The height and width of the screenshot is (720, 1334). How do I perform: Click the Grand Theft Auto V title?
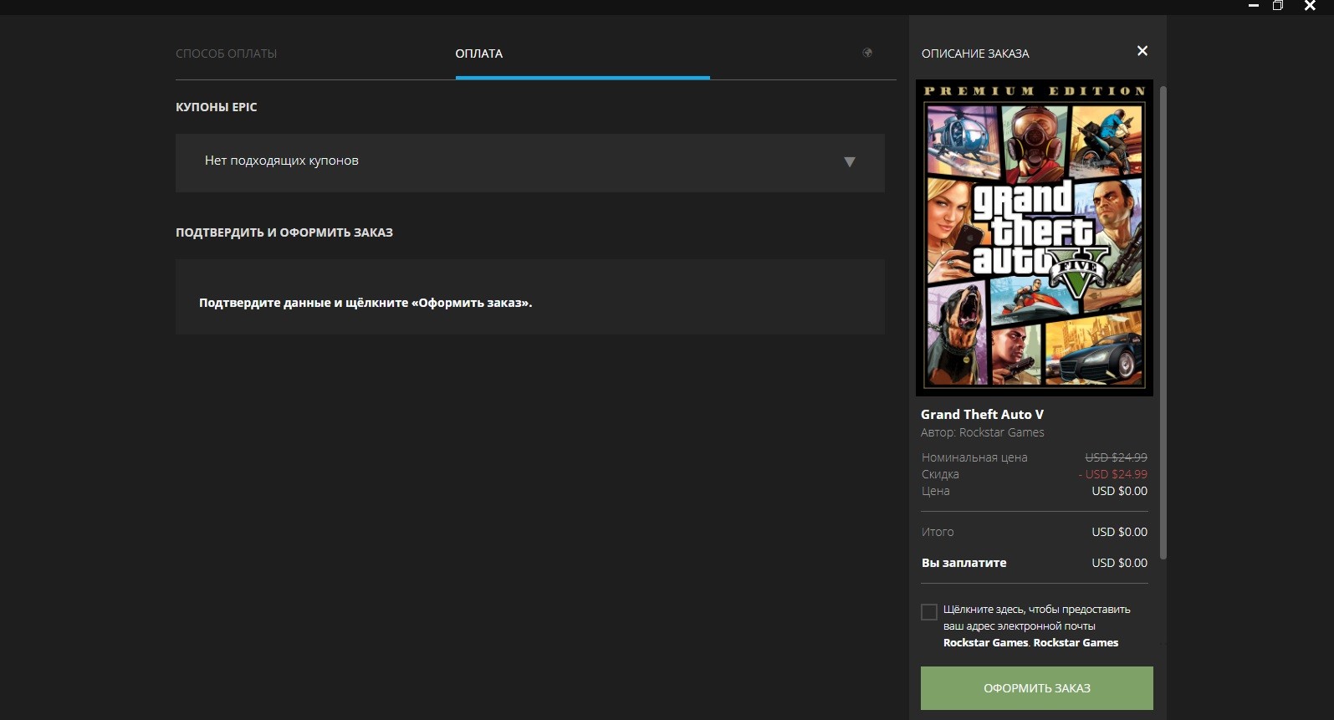[982, 415]
